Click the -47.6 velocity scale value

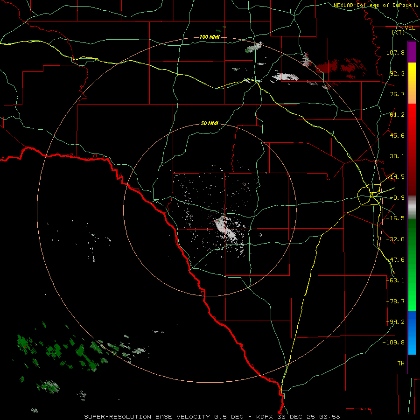[x=395, y=260]
